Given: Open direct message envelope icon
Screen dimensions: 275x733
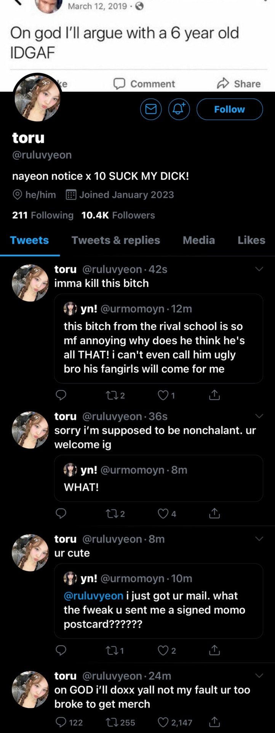Looking at the screenshot, I should coord(151,109).
